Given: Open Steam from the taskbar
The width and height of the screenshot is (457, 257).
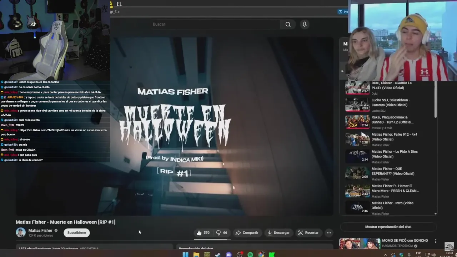Looking at the screenshot, I should click(217, 255).
